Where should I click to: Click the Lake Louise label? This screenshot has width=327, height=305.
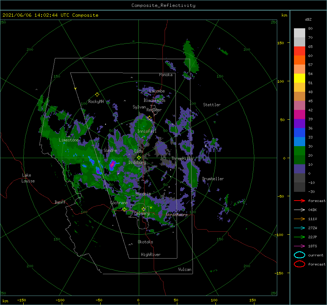(x=28, y=178)
